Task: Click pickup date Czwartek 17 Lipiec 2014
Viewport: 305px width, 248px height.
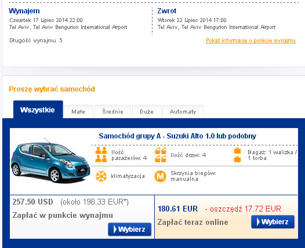Action: (46, 20)
